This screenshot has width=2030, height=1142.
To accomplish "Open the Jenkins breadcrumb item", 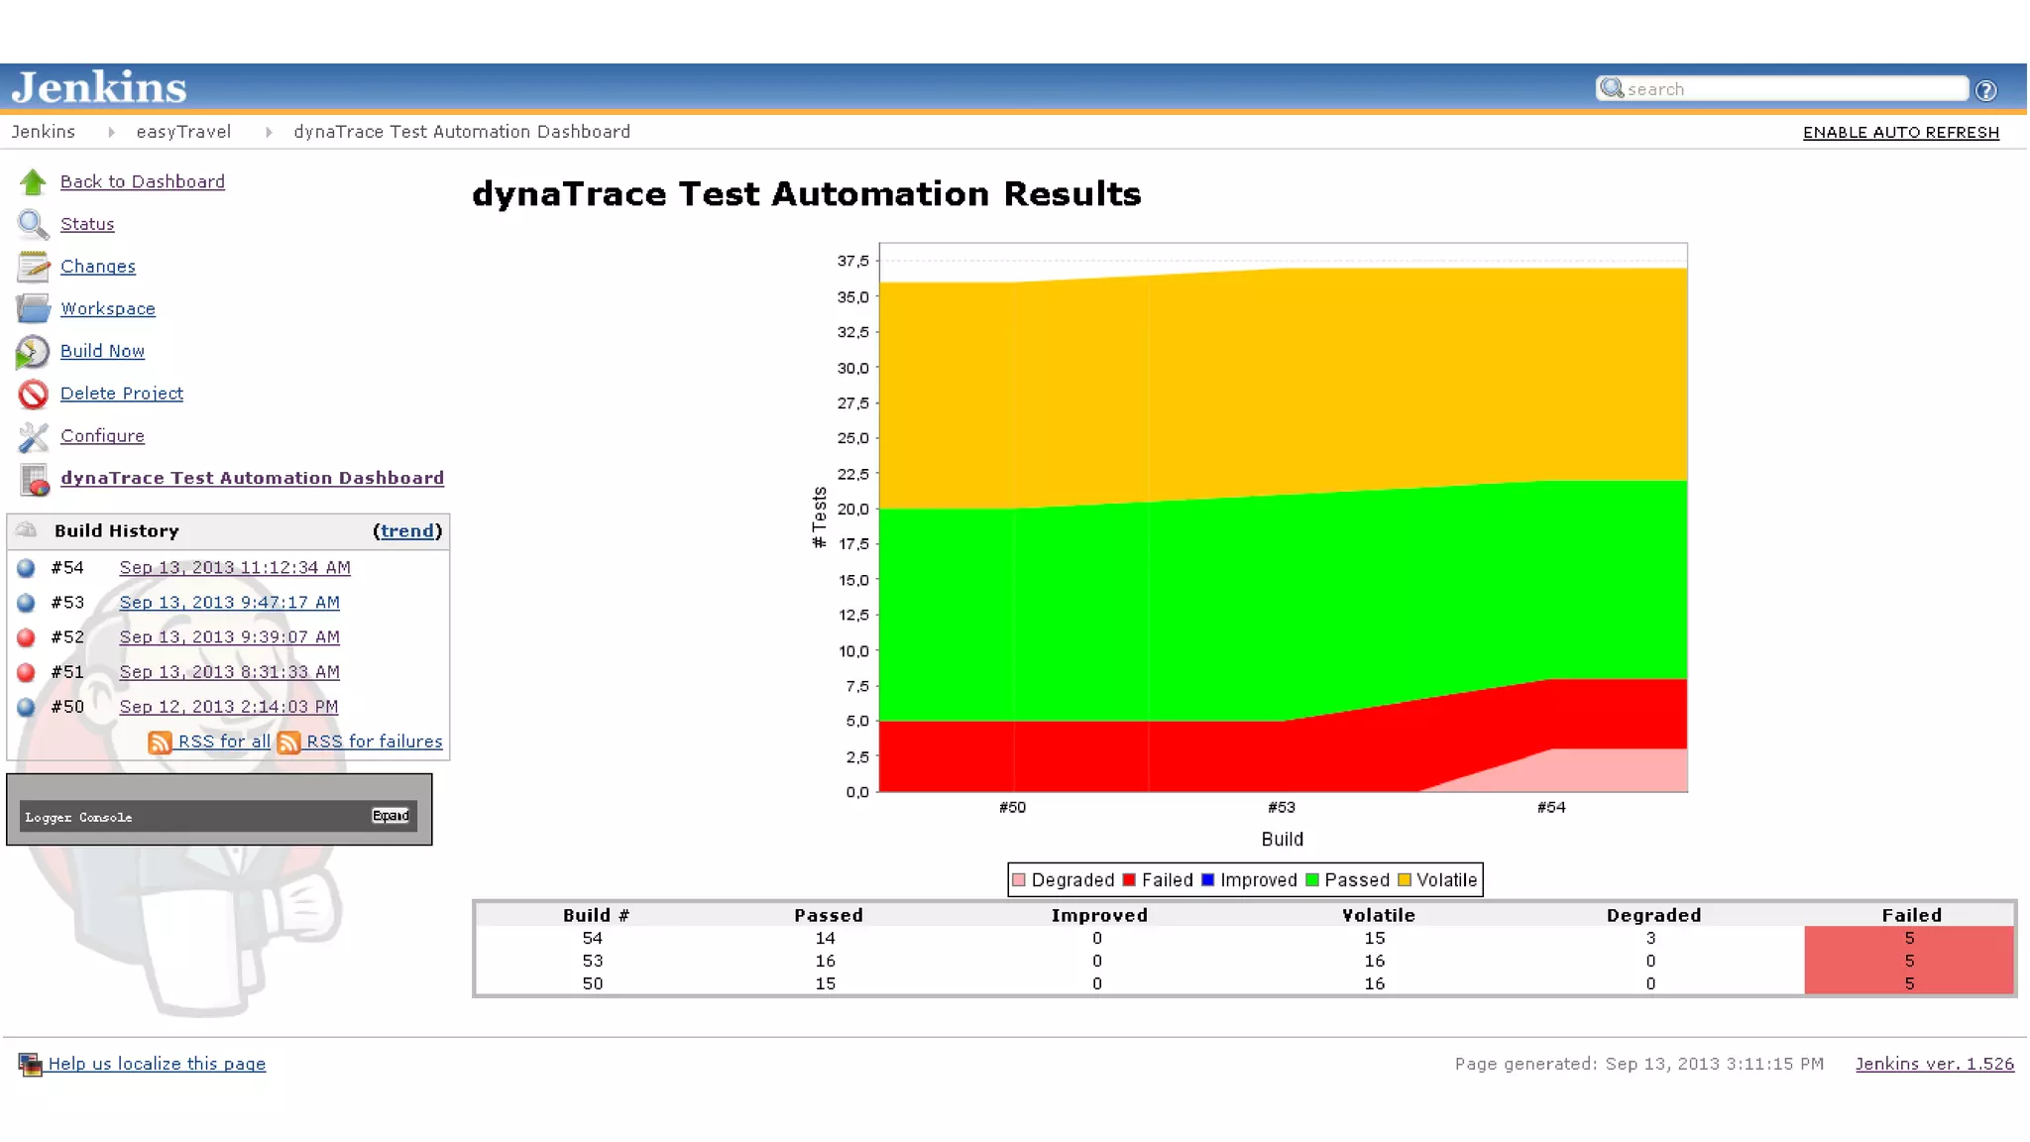I will [44, 132].
